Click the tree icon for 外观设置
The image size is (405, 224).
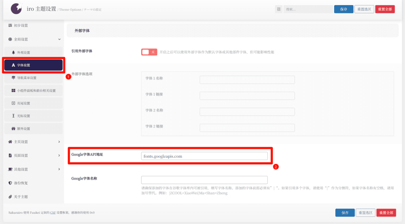click(x=13, y=52)
